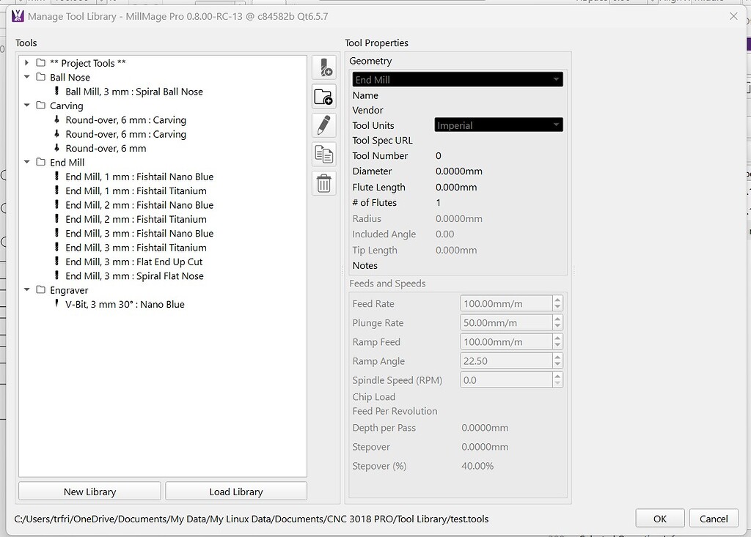
Task: Collapse the Engraver folder
Action: click(x=27, y=290)
